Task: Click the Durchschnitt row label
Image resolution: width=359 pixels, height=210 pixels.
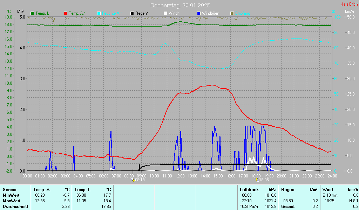Action: pyautogui.click(x=15, y=206)
